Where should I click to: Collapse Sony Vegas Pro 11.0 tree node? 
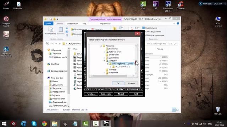tap(107, 64)
